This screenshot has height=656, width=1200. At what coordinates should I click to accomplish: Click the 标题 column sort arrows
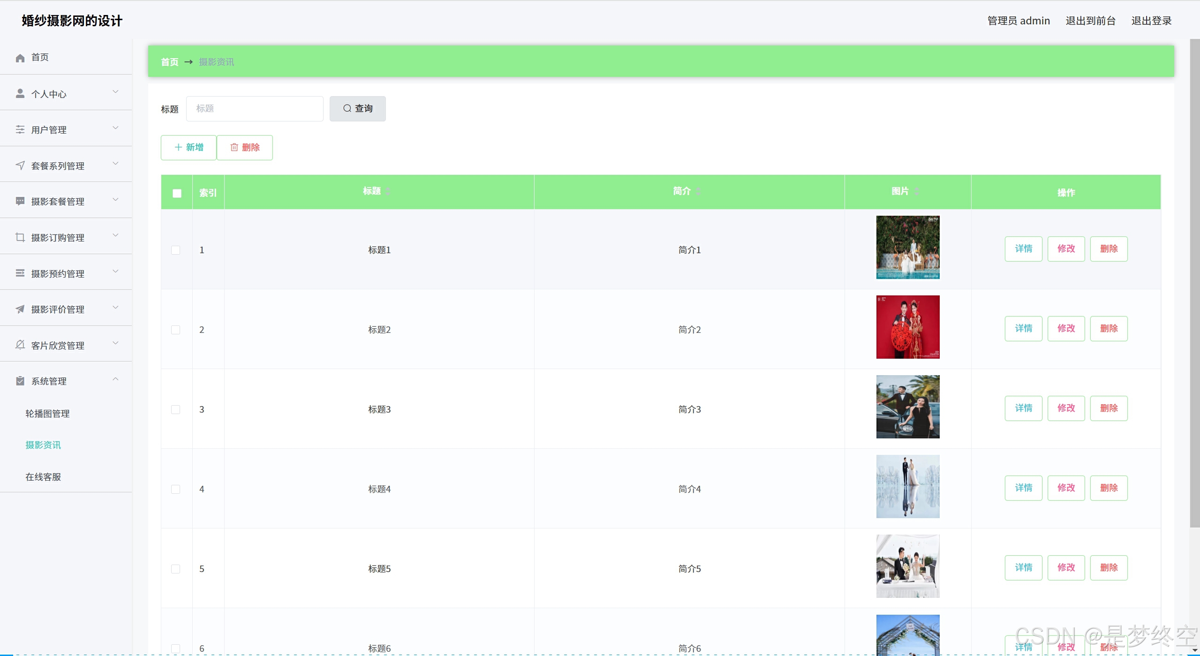(x=388, y=191)
